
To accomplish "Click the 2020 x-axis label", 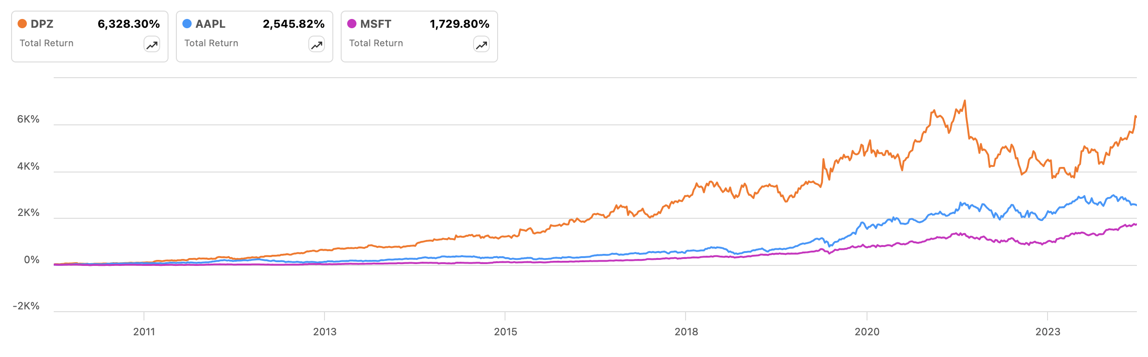I will tap(867, 332).
